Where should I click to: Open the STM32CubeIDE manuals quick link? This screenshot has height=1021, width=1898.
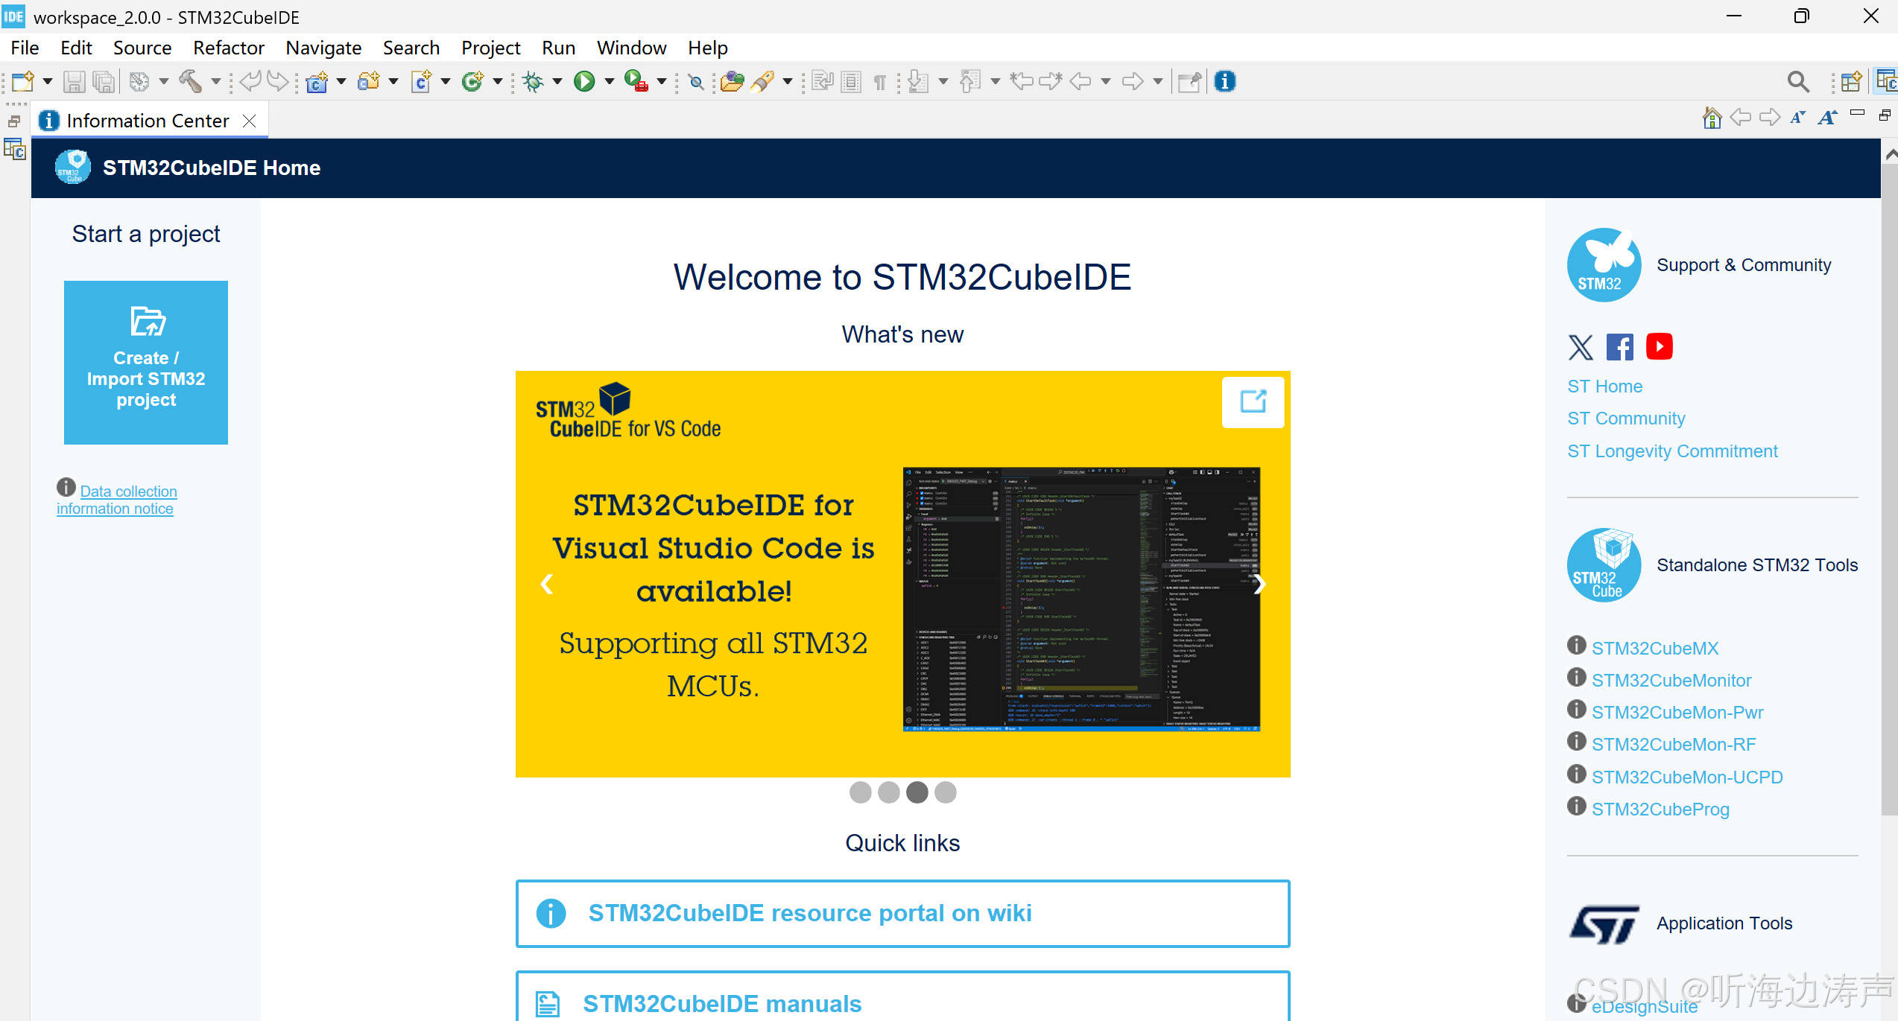tap(902, 996)
